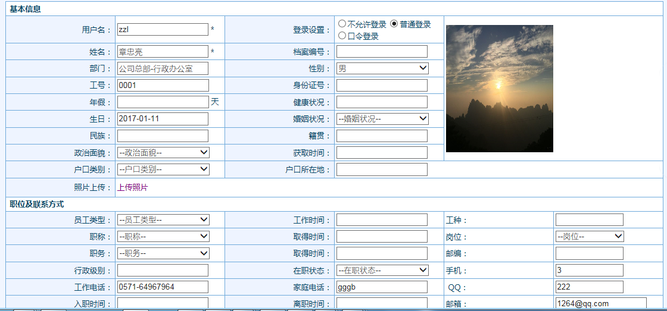The width and height of the screenshot is (667, 311).
Task: Click the 工作时间 input field
Action: click(x=382, y=219)
